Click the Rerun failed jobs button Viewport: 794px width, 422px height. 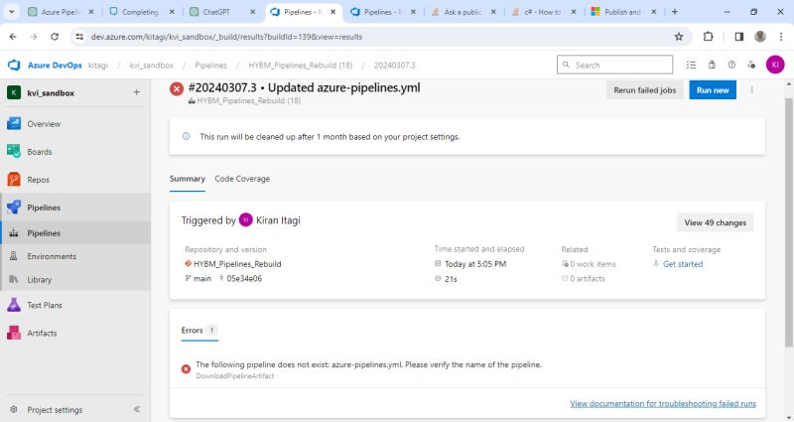coord(644,90)
